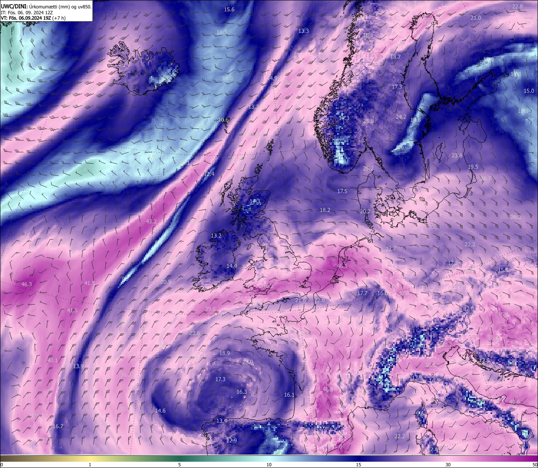Click the 19.5 value label
The width and height of the screenshot is (538, 468).
[473, 167]
